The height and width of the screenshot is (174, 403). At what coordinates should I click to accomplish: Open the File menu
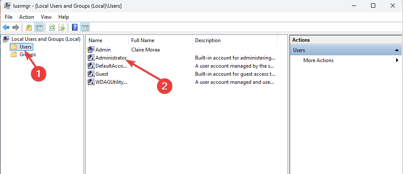pyautogui.click(x=9, y=17)
